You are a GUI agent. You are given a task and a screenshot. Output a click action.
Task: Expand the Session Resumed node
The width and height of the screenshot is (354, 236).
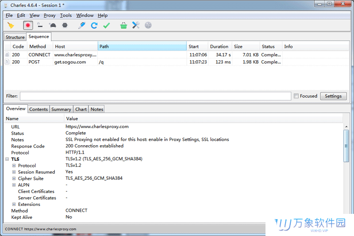coord(14,172)
